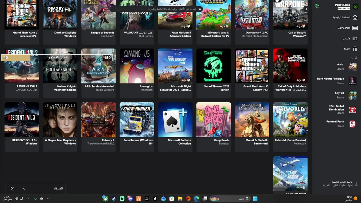Click the Forza Horizon 5 Standard Edition title

point(180,34)
